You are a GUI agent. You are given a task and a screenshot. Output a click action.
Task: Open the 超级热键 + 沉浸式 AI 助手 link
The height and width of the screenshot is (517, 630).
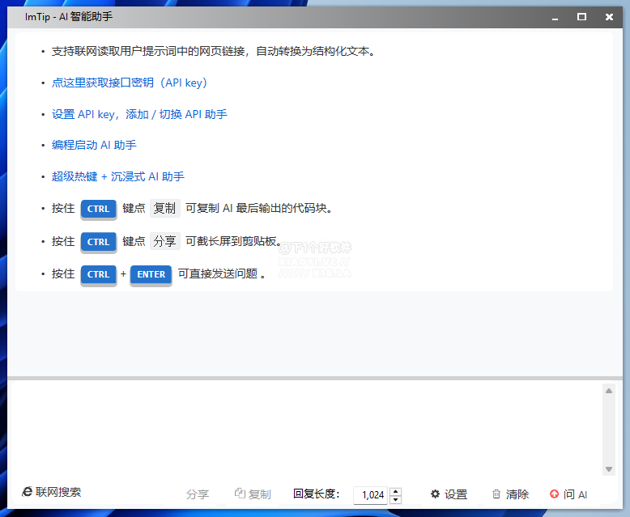(x=118, y=176)
